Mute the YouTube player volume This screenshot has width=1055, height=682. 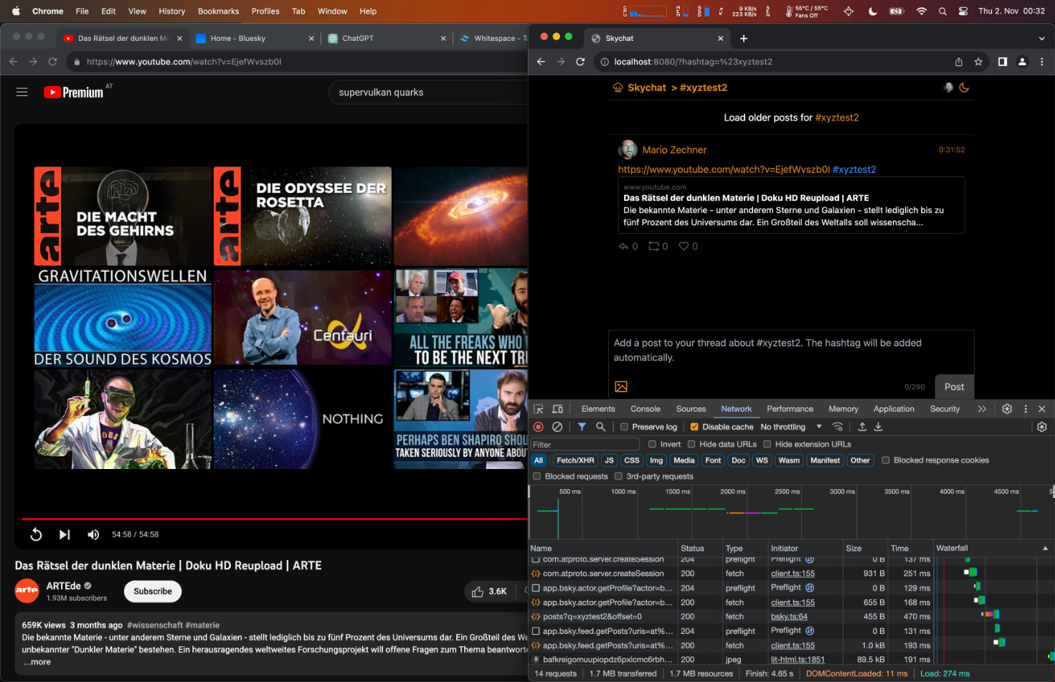point(93,534)
